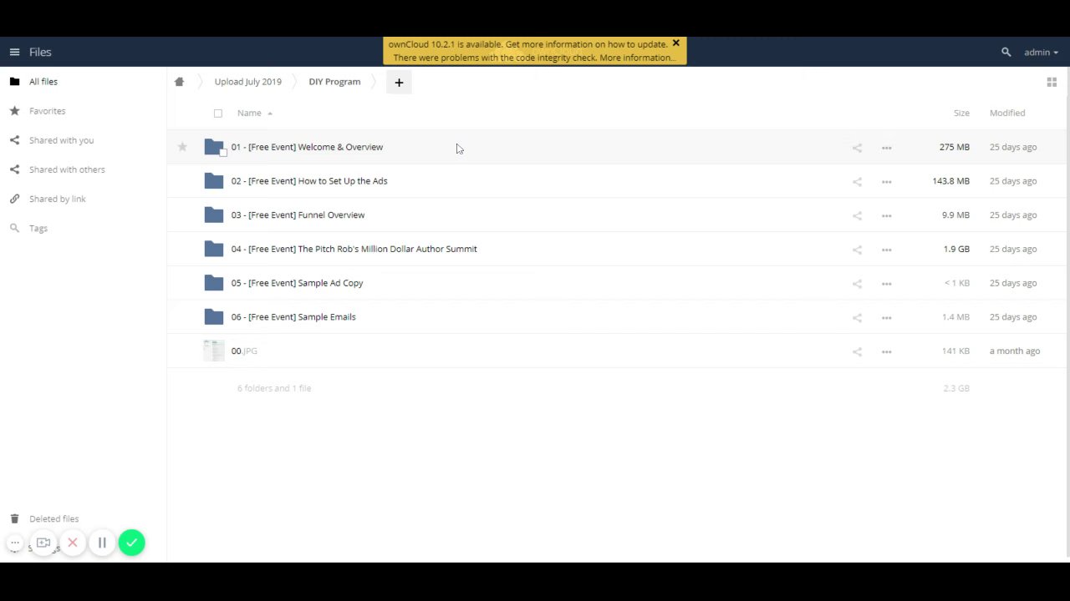Share the 02 How to Set Up the Ads folder
The height and width of the screenshot is (601, 1070).
click(x=857, y=182)
